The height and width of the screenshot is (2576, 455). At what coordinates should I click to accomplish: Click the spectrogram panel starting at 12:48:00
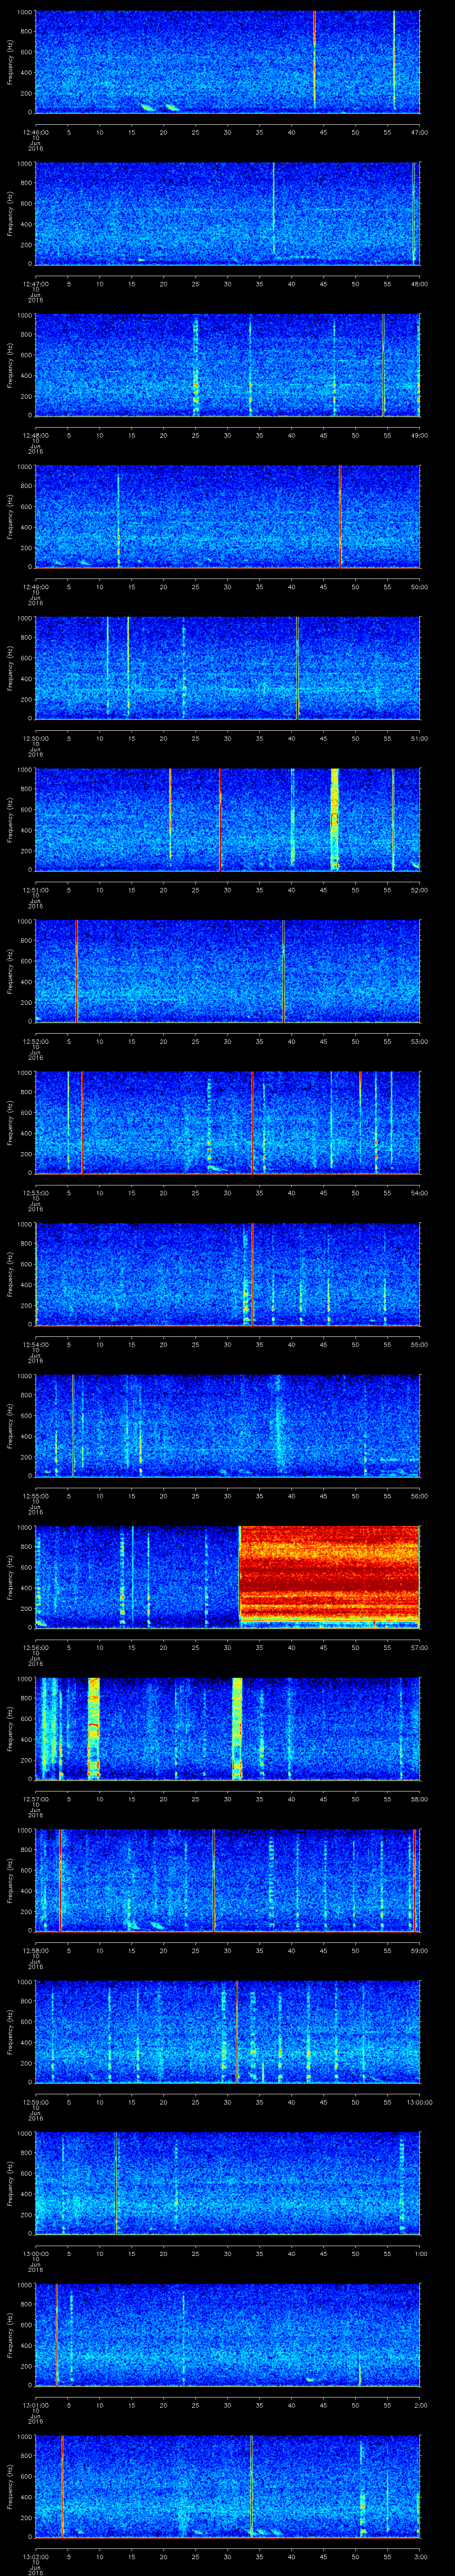coord(228,364)
